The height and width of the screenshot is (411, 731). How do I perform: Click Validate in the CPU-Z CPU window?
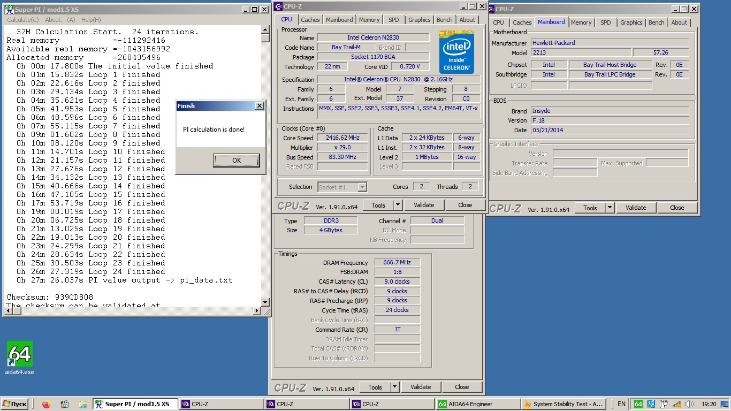pyautogui.click(x=424, y=205)
